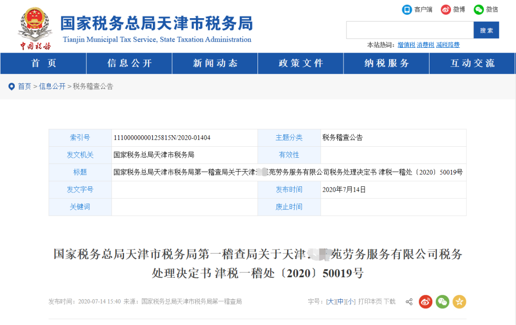
Task: Switch font size to 大
Action: [x=330, y=302]
